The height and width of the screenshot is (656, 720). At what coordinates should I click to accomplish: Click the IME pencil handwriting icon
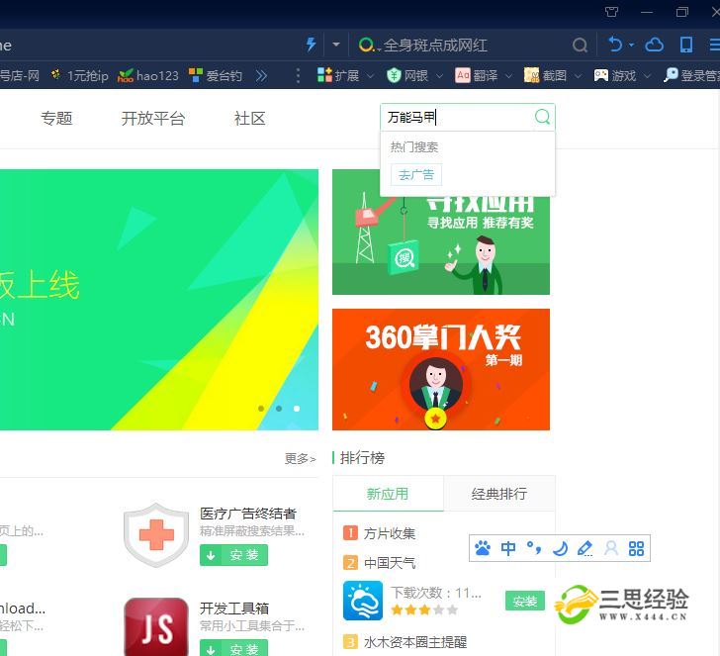point(585,548)
